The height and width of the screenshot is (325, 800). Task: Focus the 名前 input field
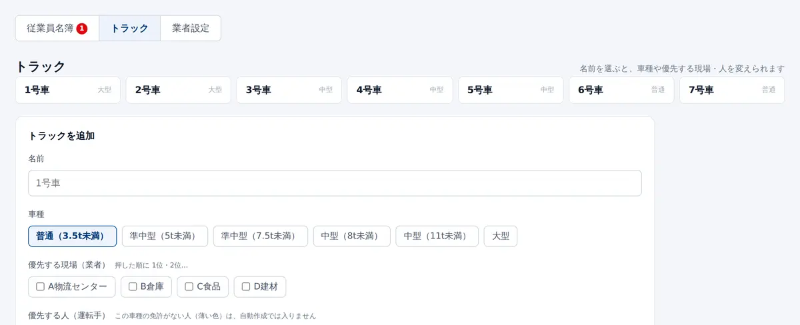click(335, 183)
